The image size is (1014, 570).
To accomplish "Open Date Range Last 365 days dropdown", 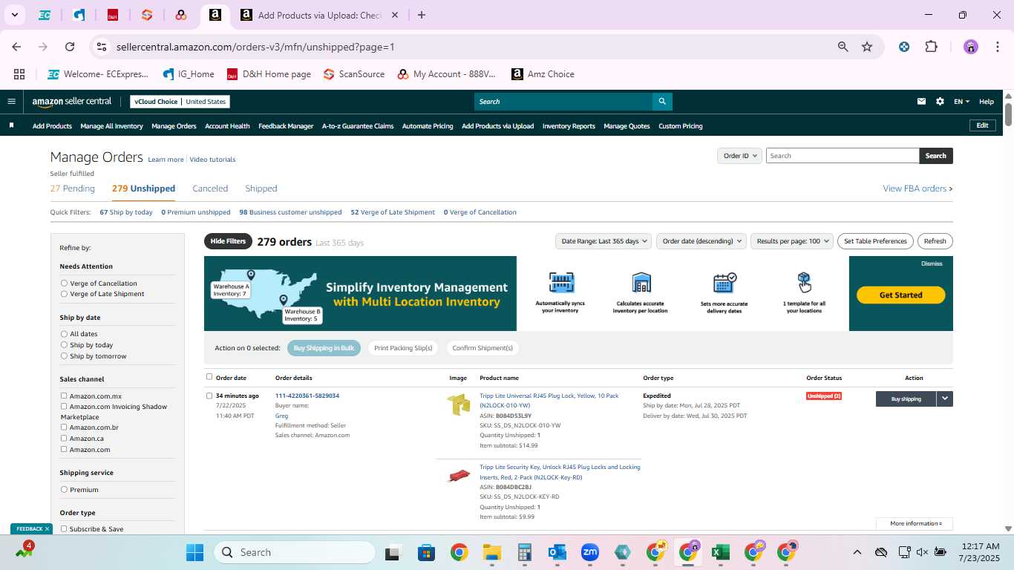I will coord(604,241).
